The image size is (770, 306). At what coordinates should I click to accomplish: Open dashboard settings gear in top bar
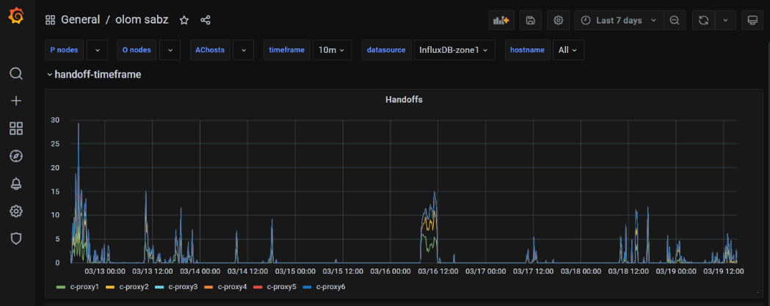tap(559, 20)
